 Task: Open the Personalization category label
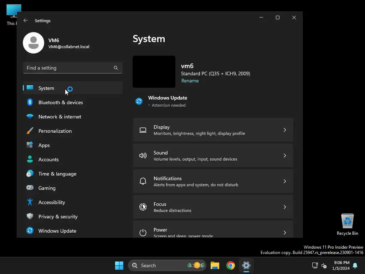coord(55,131)
